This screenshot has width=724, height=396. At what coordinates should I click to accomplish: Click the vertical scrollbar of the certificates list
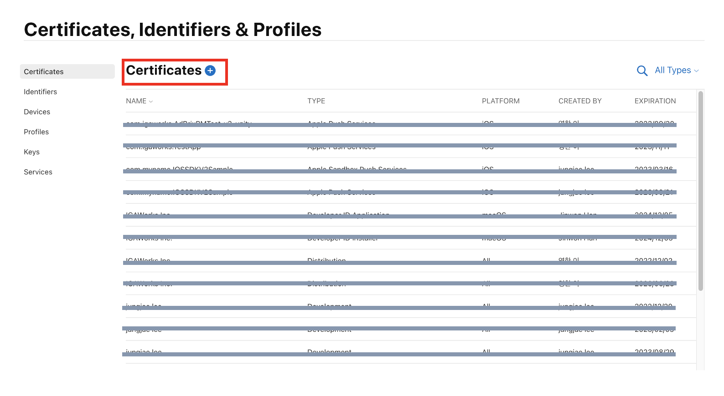coord(701,191)
